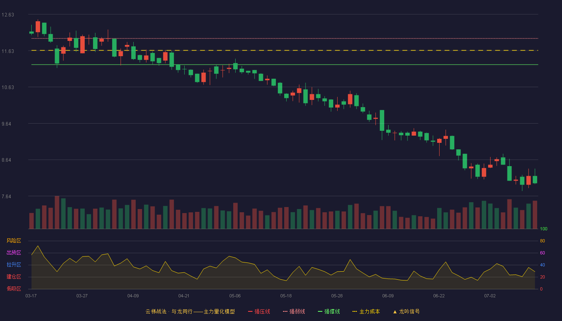Click indicator axis value 80
Viewport: 562px width, 321px height.
[542, 241]
